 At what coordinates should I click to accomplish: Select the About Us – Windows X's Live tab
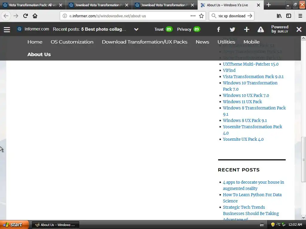coord(231,5)
